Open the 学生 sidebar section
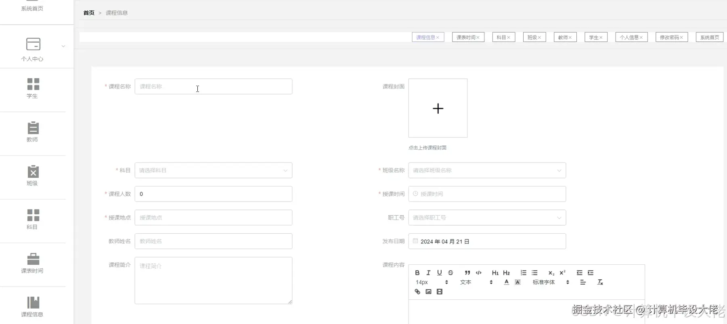 (x=33, y=88)
